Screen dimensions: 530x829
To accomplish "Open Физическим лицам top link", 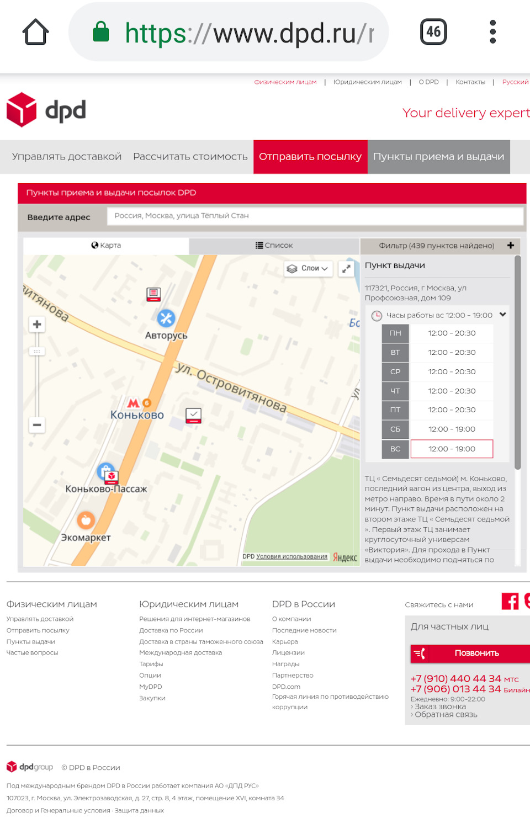I will point(285,82).
